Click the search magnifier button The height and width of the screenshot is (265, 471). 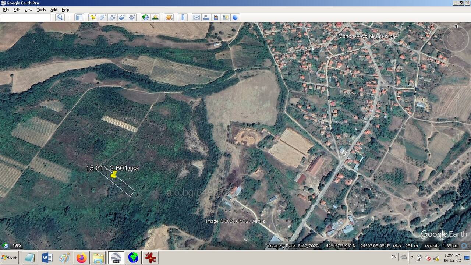pos(60,17)
